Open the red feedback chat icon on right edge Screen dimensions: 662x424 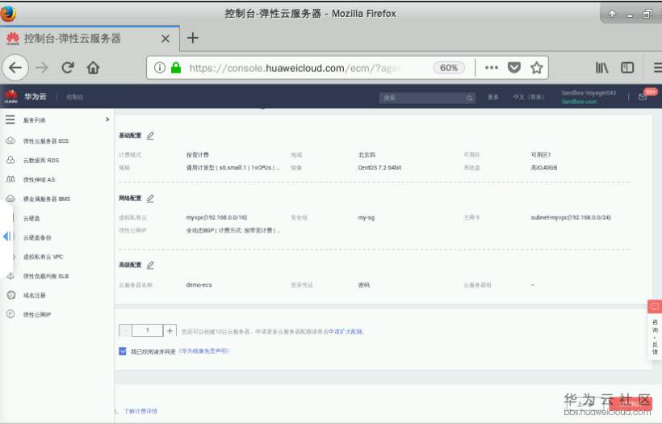click(655, 306)
